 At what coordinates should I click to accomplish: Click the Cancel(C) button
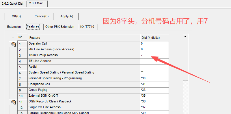[x=42, y=16]
